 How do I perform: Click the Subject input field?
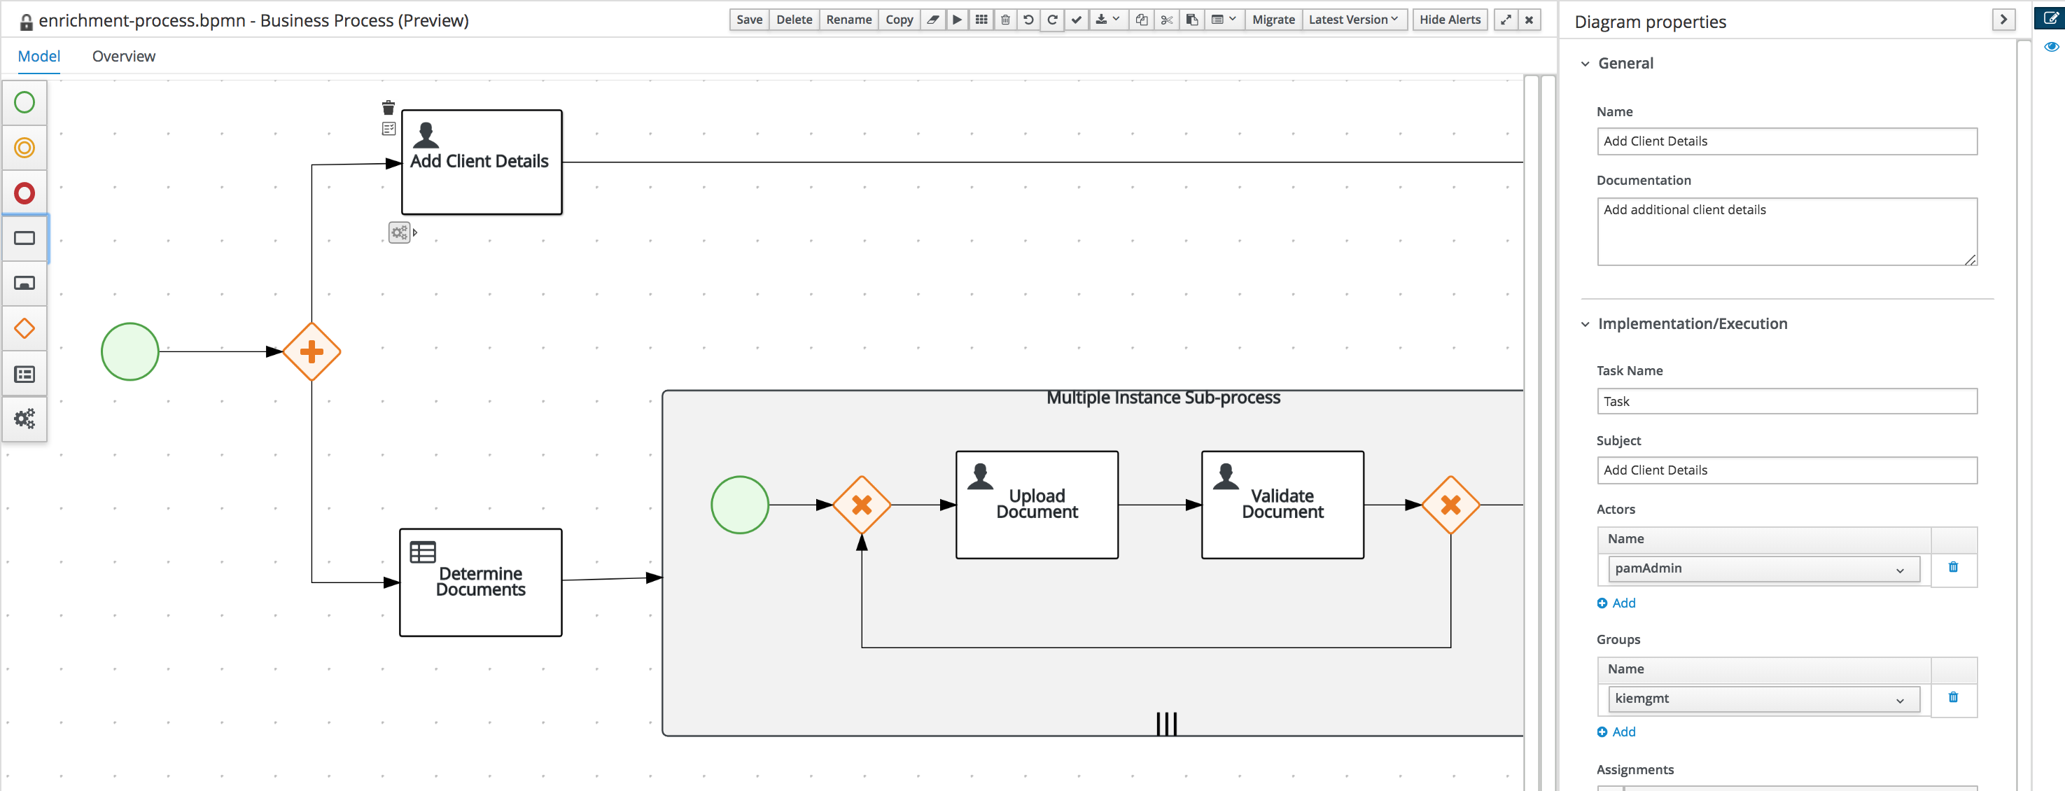1786,470
